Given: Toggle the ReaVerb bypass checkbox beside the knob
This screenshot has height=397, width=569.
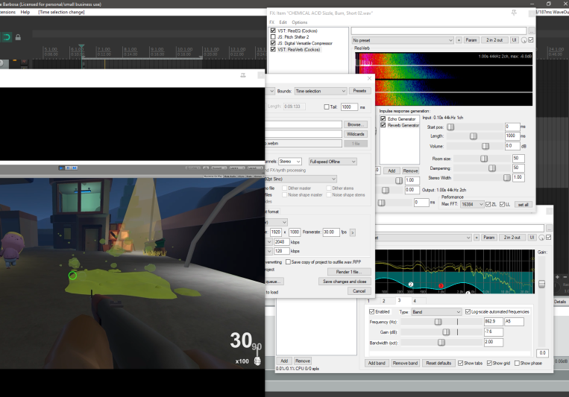Looking at the screenshot, I should coord(531,40).
